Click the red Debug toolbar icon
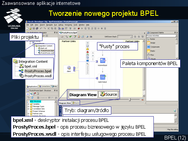The width and height of the screenshot is (188, 141). [x=79, y=29]
